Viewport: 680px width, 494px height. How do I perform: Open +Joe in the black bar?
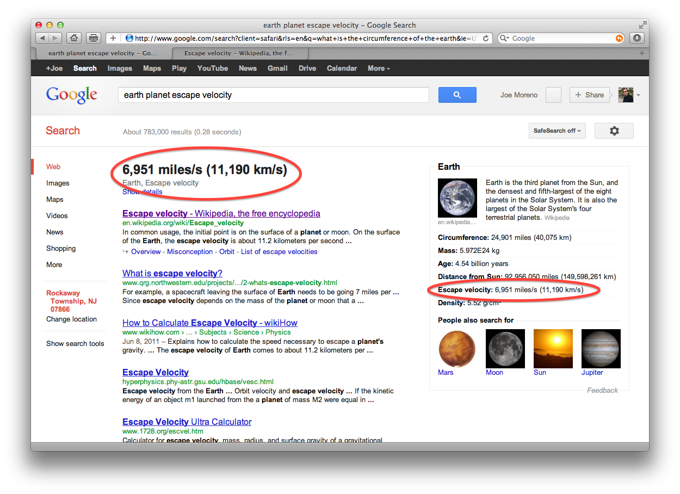point(54,68)
